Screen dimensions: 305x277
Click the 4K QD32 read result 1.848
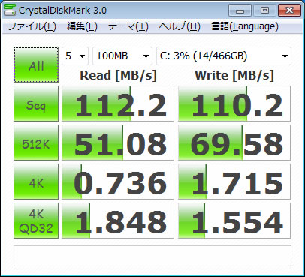point(118,221)
